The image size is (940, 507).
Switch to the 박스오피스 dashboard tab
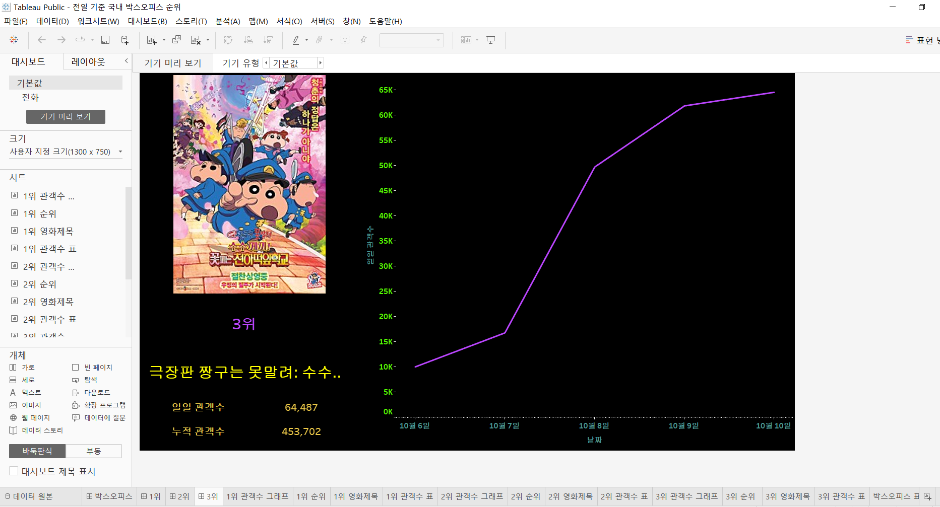[x=109, y=496]
